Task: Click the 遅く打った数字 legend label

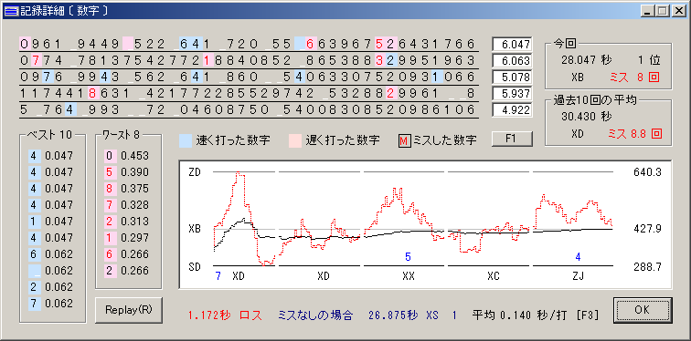Action: (343, 140)
